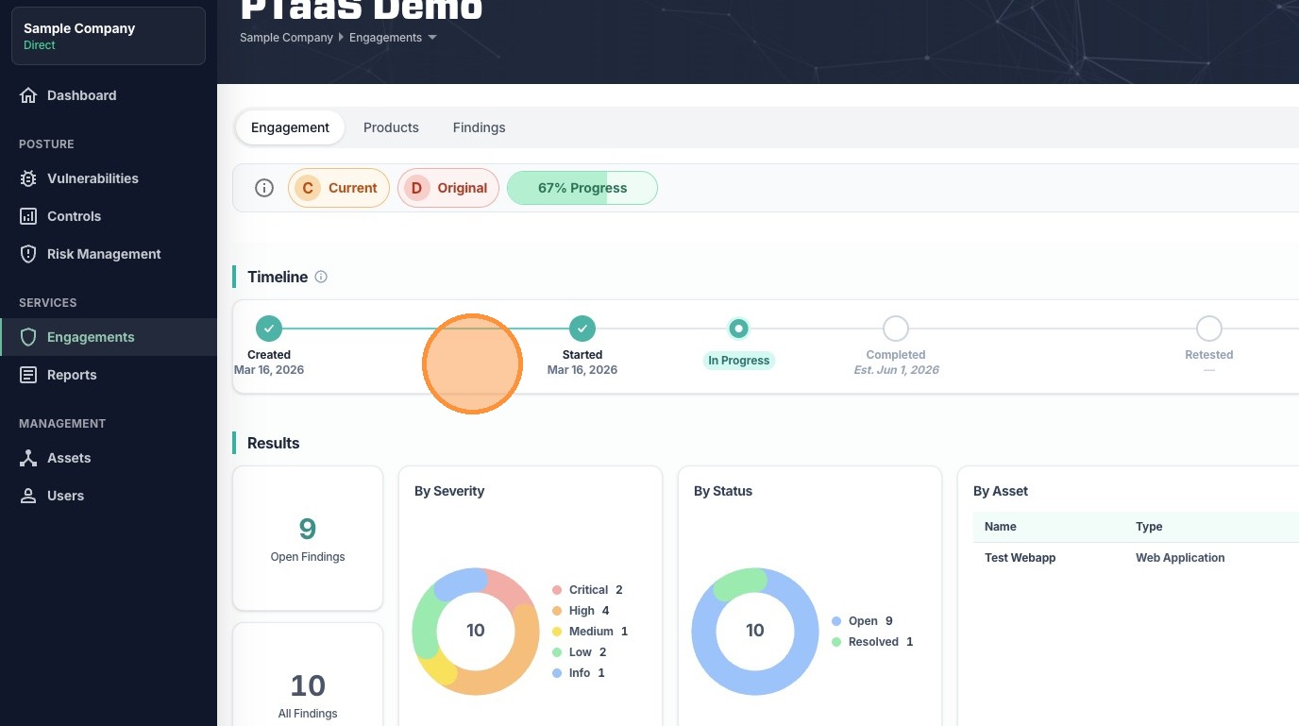Image resolution: width=1299 pixels, height=726 pixels.
Task: Click the Engagements shield icon
Action: 28,337
